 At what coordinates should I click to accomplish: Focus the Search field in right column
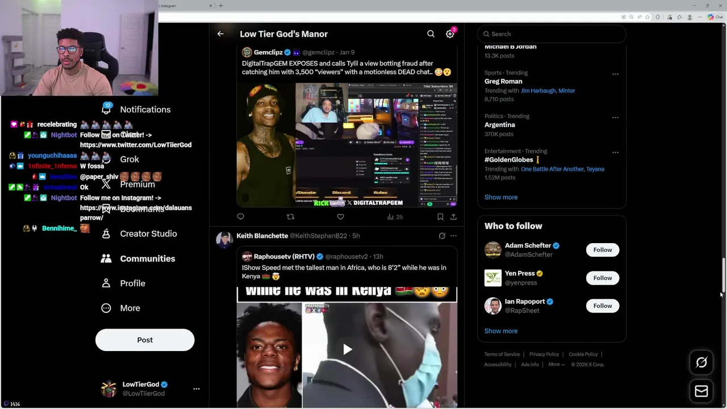click(x=551, y=34)
